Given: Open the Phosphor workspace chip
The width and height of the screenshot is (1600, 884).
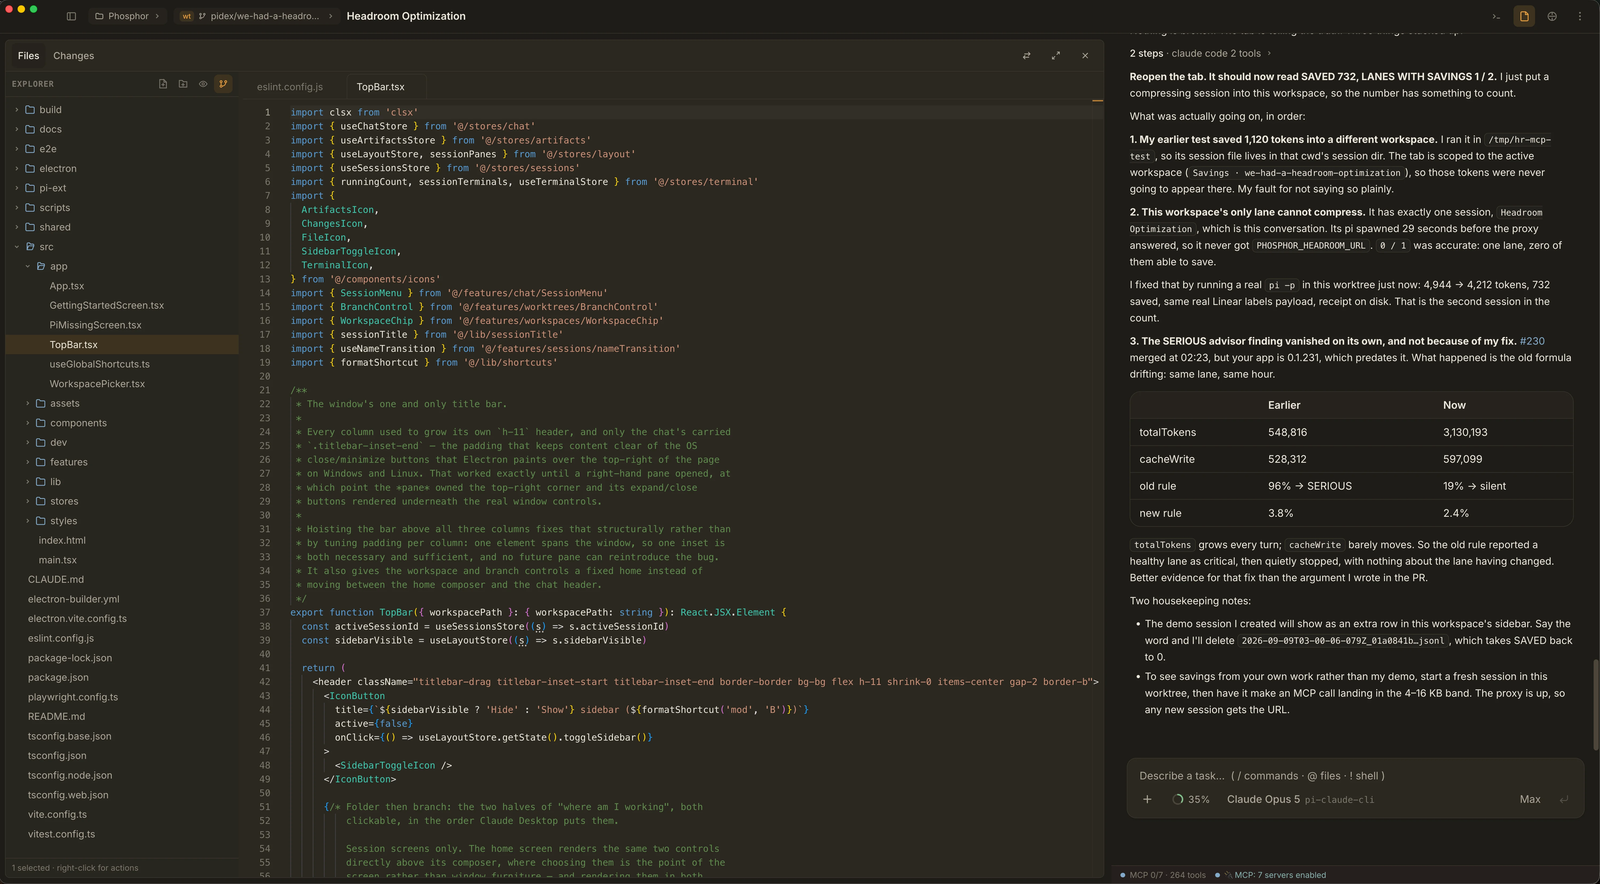Looking at the screenshot, I should (127, 16).
